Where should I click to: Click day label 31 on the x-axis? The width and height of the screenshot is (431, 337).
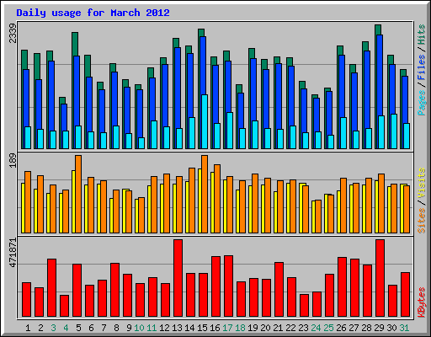pyautogui.click(x=404, y=328)
